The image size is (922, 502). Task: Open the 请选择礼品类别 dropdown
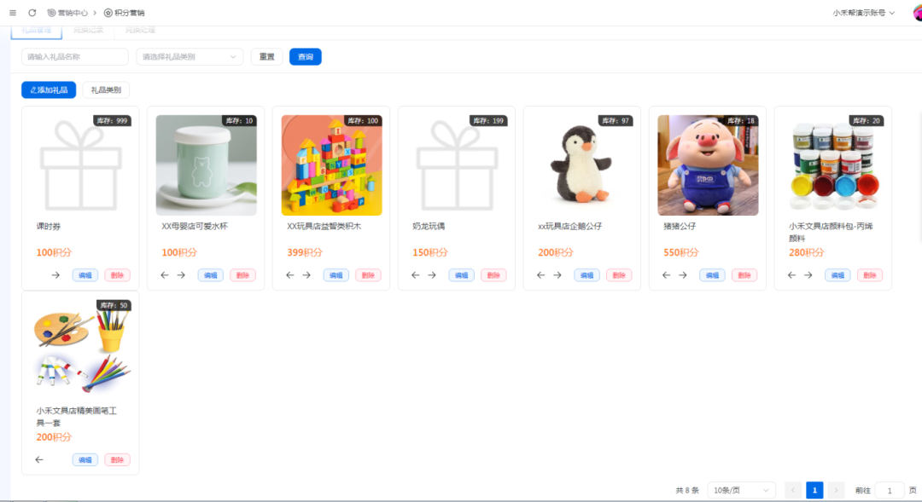click(190, 57)
